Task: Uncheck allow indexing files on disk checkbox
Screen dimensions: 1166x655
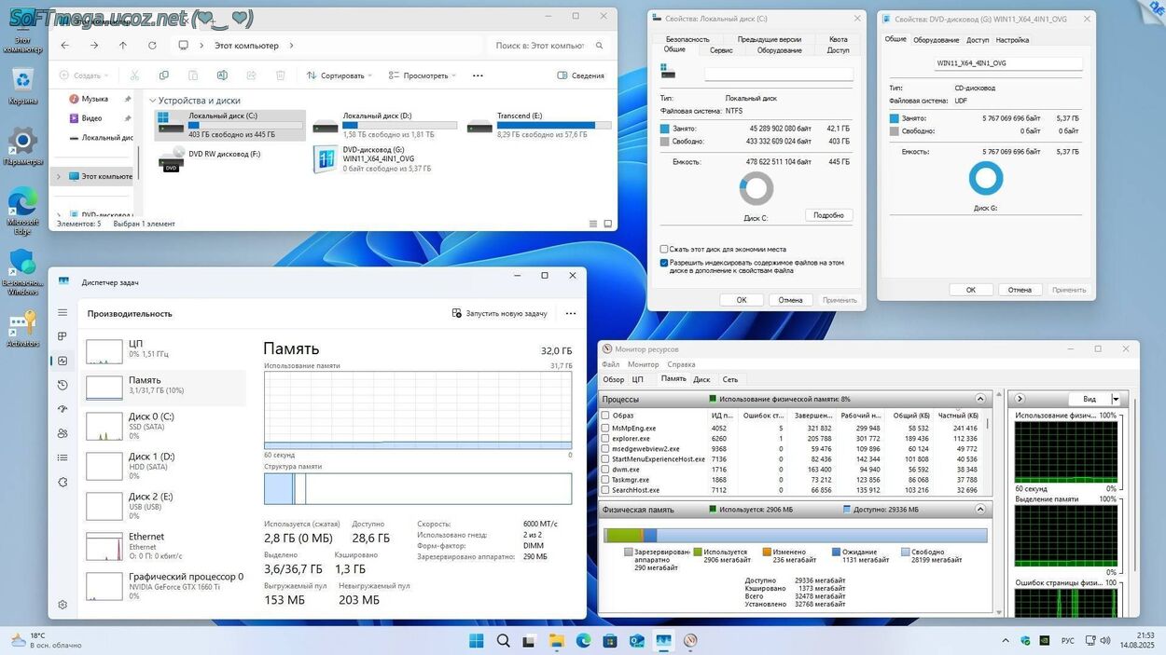Action: (x=664, y=263)
